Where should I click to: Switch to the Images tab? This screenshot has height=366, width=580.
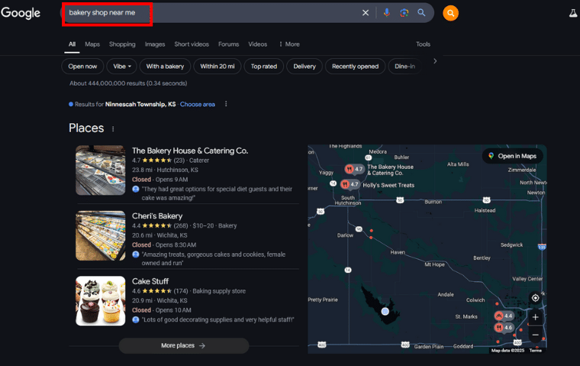(x=155, y=44)
